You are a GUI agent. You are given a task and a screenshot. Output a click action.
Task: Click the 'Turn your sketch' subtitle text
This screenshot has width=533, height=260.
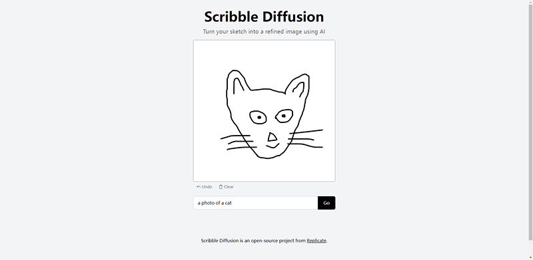click(x=264, y=31)
